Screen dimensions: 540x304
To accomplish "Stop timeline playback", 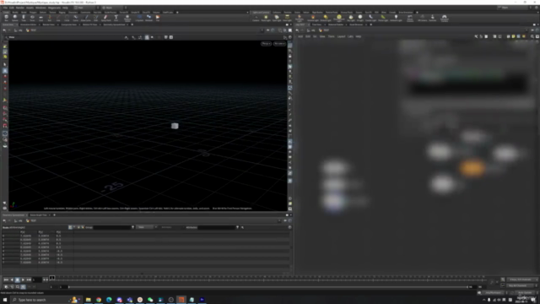I will click(17, 280).
